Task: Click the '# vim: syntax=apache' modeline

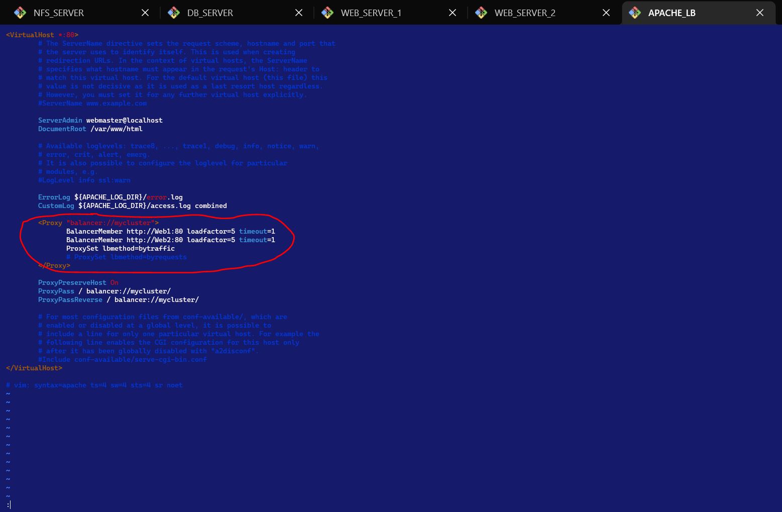Action: [94, 385]
